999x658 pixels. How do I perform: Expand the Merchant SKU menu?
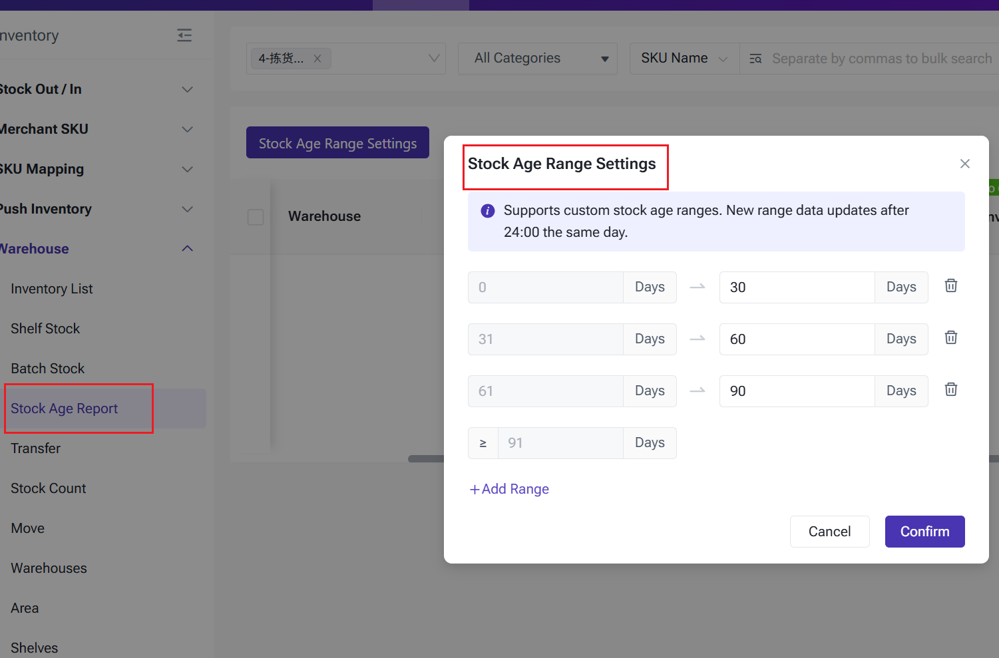[x=187, y=129]
